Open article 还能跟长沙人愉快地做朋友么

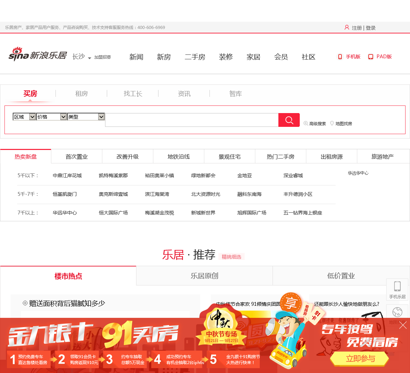[347, 304]
